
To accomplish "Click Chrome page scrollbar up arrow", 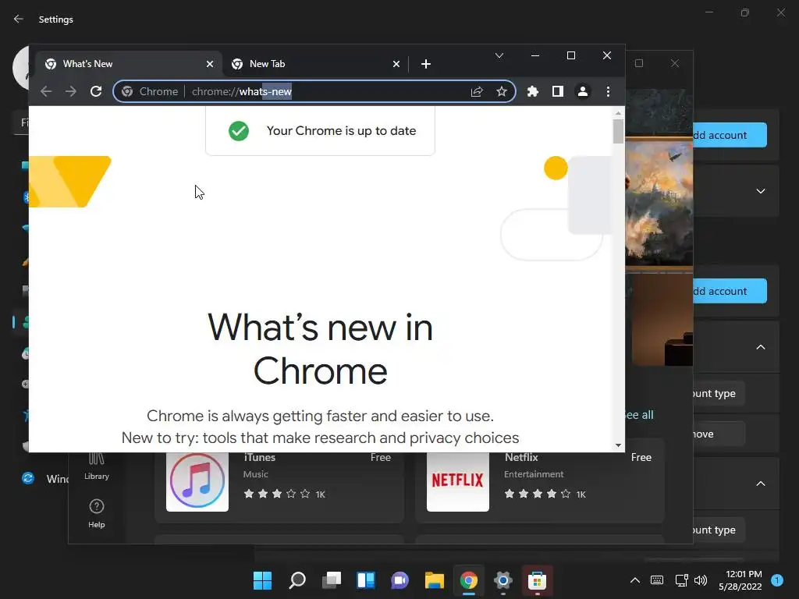I will point(618,113).
